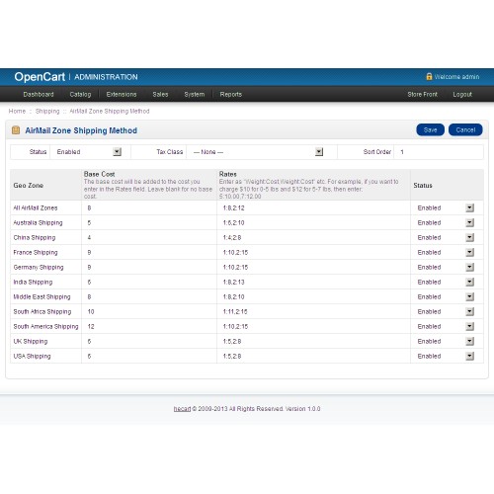Edit base cost for India Shipping
The width and height of the screenshot is (494, 494).
(x=149, y=282)
